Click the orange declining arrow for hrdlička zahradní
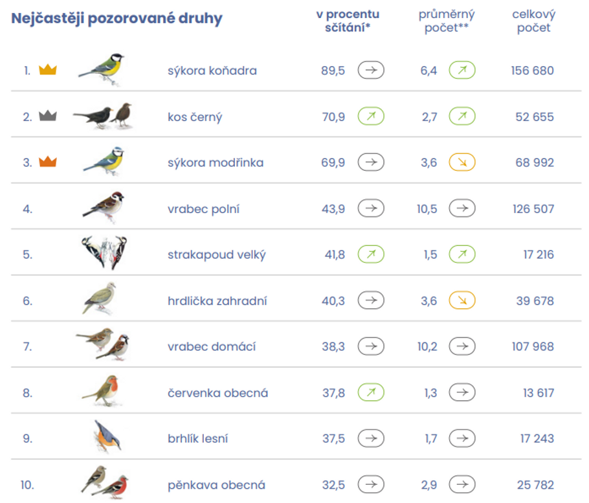Viewport: 589px width, 503px height. 462,300
